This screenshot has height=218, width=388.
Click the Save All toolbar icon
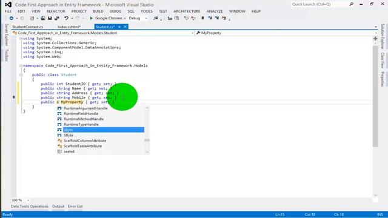coord(57,18)
